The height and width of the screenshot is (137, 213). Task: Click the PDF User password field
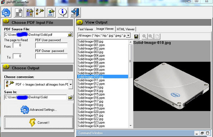click(51, 45)
